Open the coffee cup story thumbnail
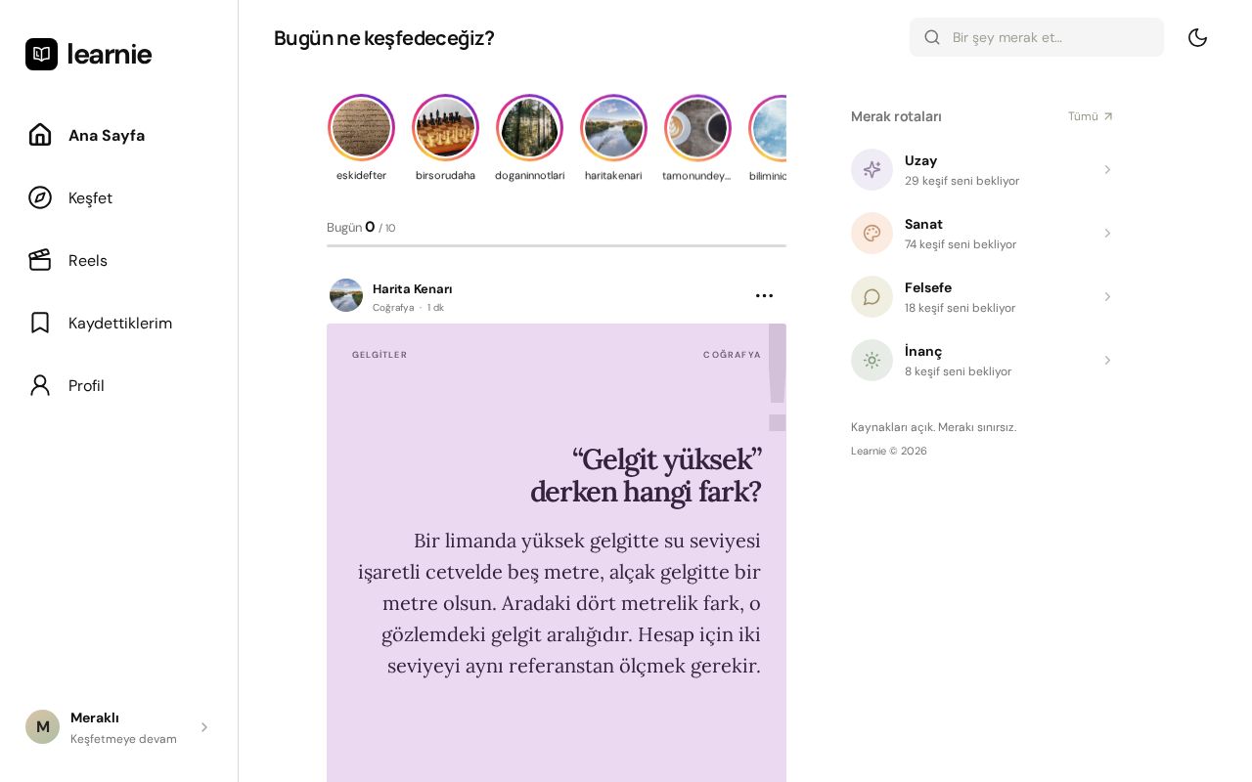This screenshot has height=782, width=1252. 697,128
